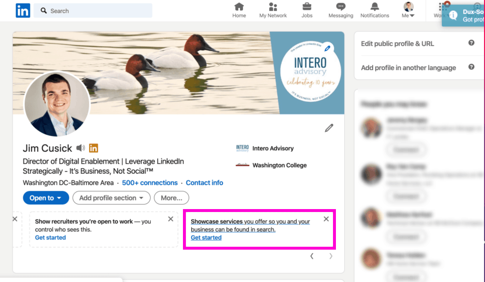Open help for another language profile
Viewport: 485px width, 282px height.
coord(471,67)
